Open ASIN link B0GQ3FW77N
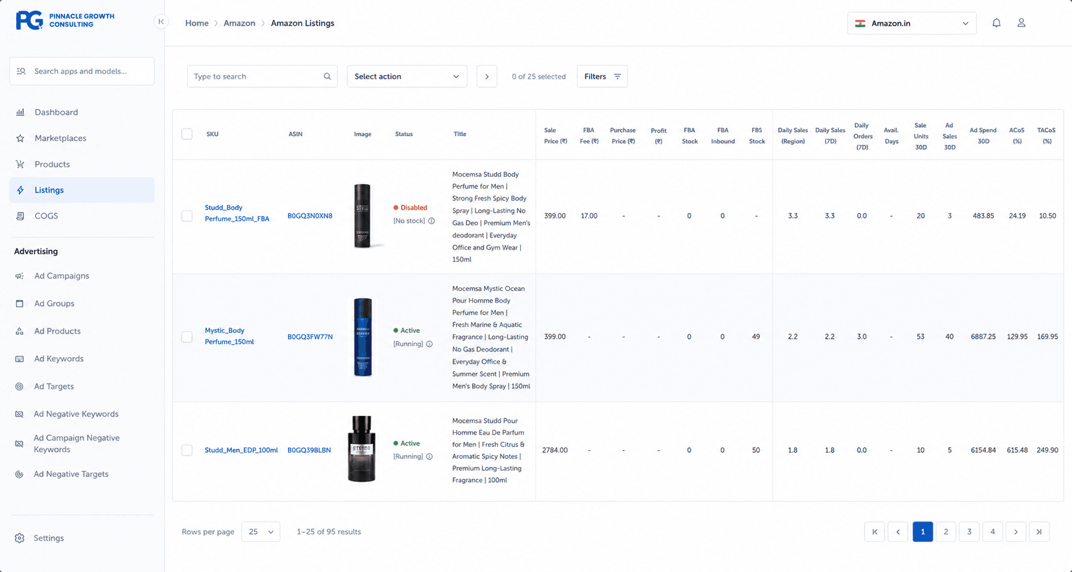The image size is (1072, 572). (310, 337)
